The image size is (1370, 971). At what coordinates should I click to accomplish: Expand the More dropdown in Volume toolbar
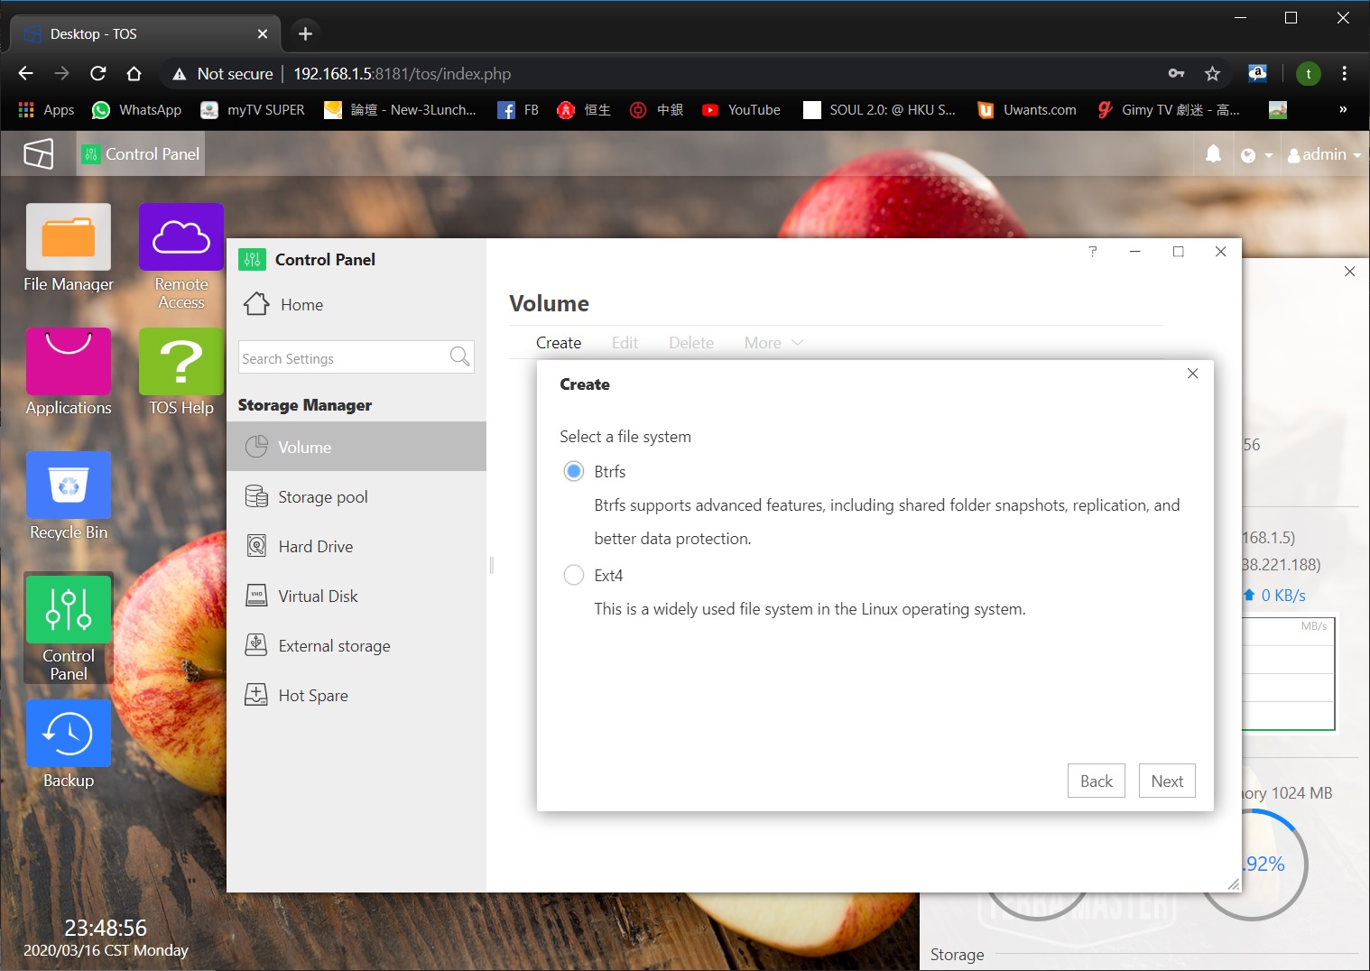click(773, 343)
